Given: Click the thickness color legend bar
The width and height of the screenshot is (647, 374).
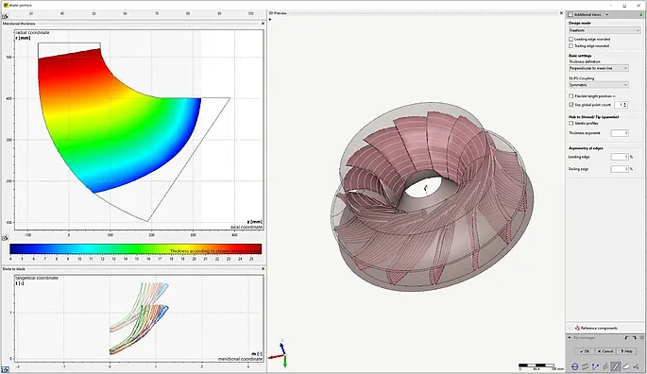Looking at the screenshot, I should tap(136, 249).
